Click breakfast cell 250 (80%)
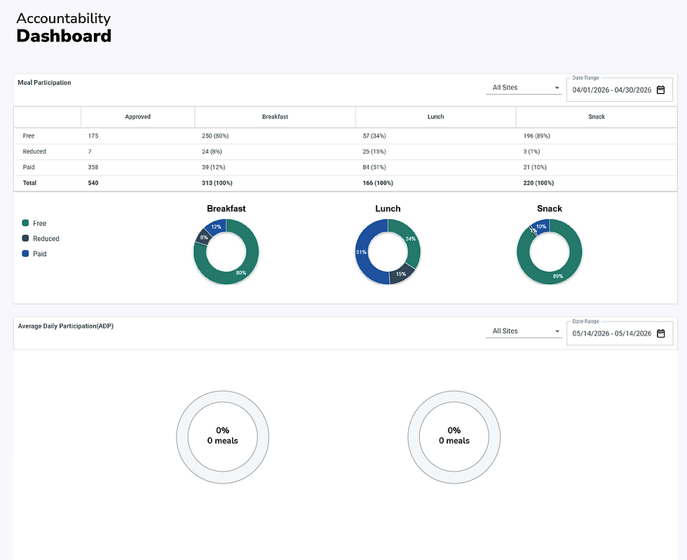 pyautogui.click(x=215, y=136)
